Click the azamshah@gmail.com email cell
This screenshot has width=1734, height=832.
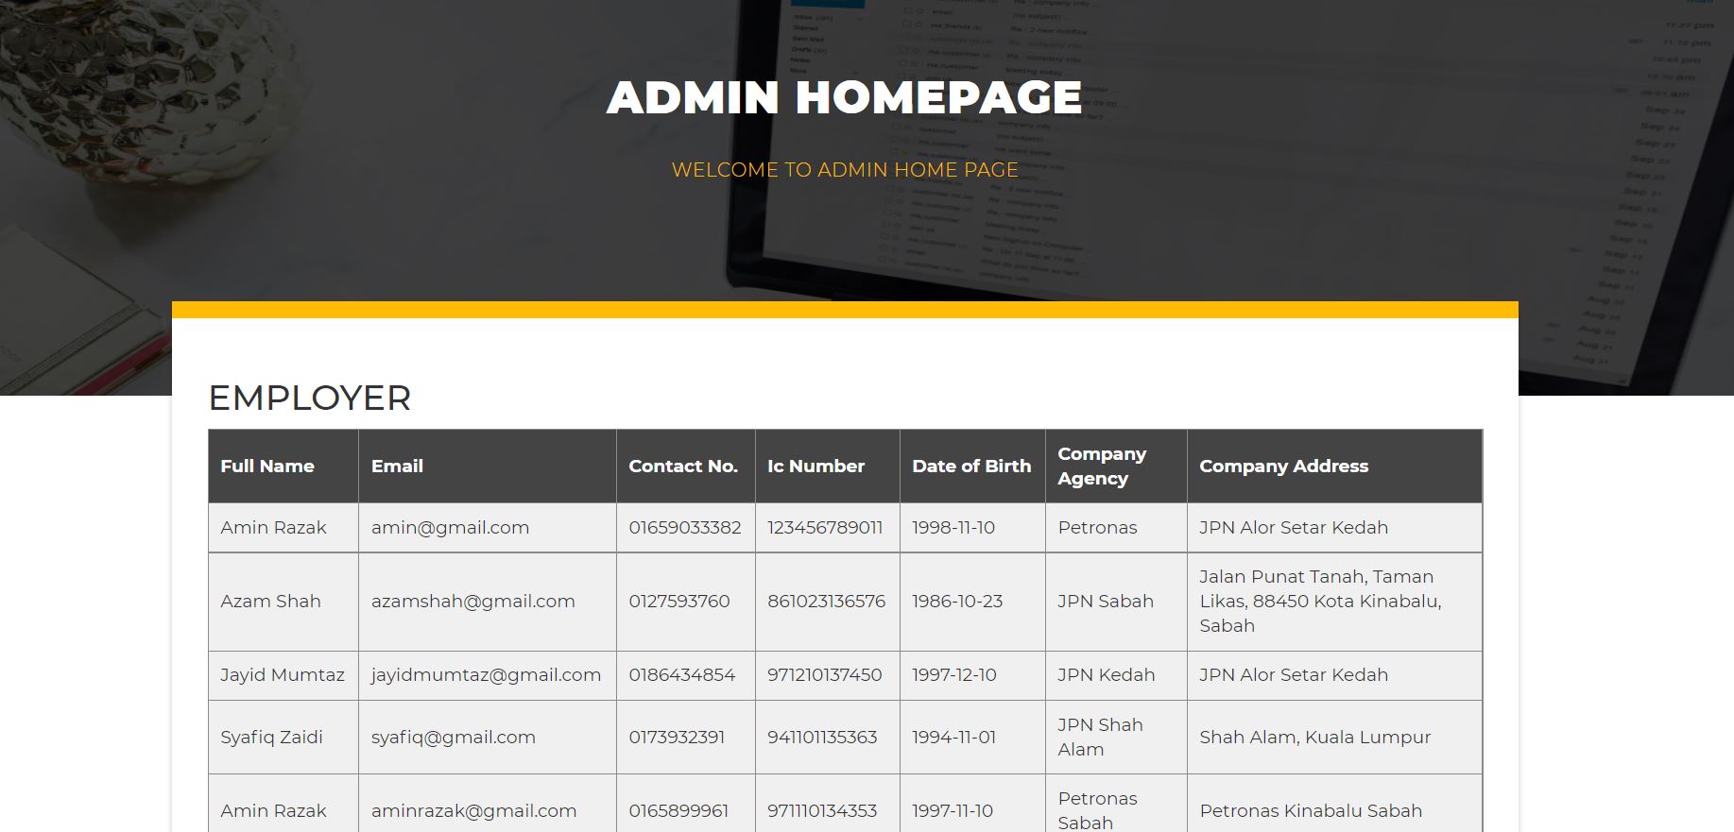472,602
